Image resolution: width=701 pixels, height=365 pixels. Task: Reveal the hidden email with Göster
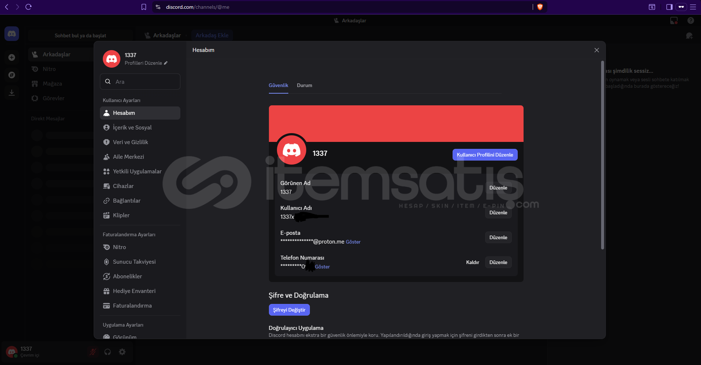353,242
